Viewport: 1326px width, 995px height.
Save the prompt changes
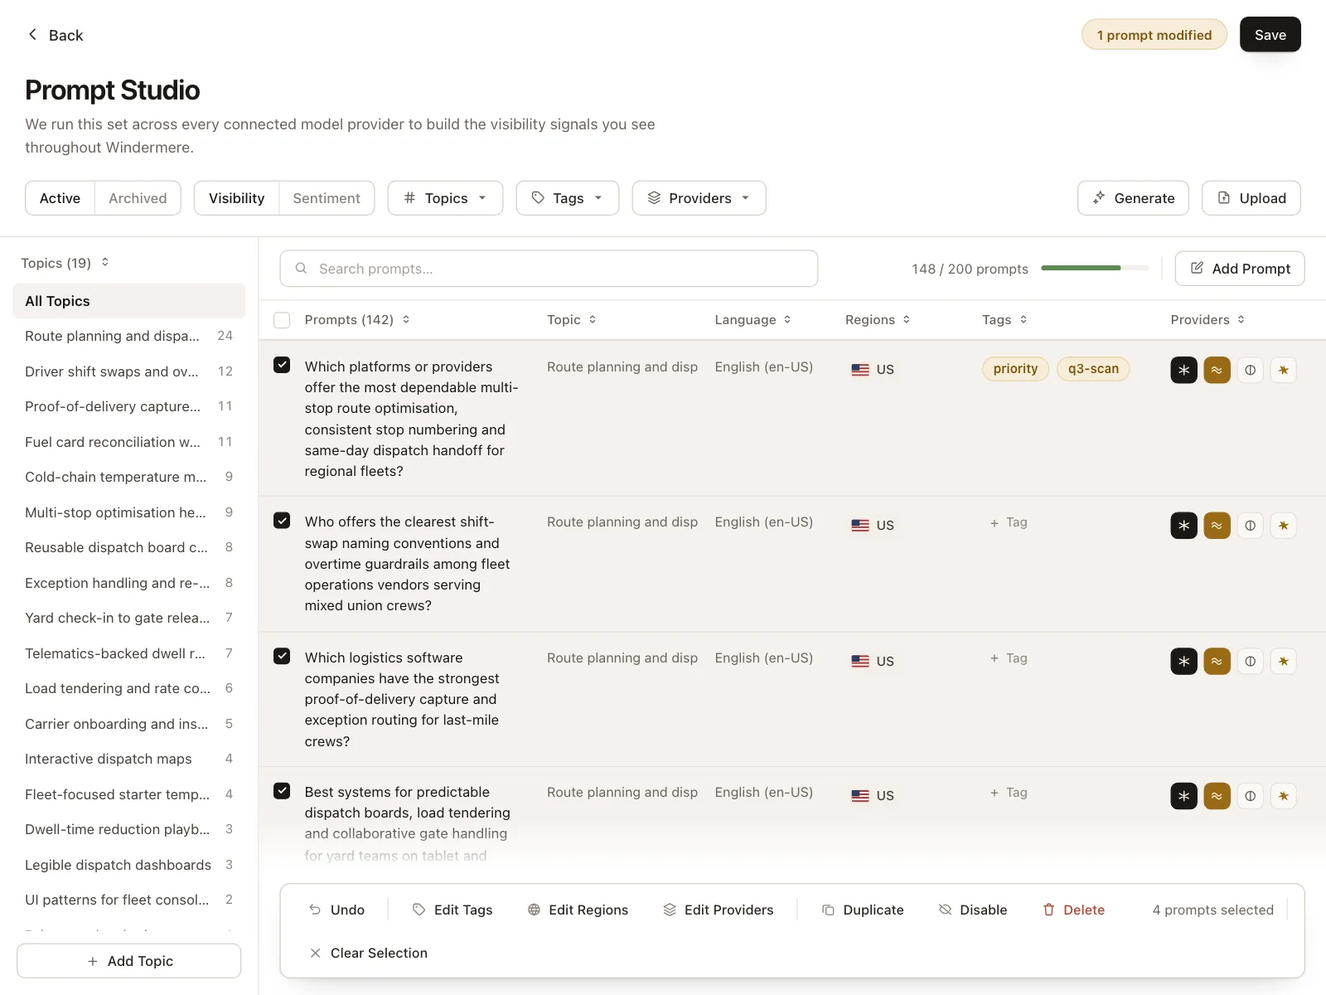[x=1270, y=35]
